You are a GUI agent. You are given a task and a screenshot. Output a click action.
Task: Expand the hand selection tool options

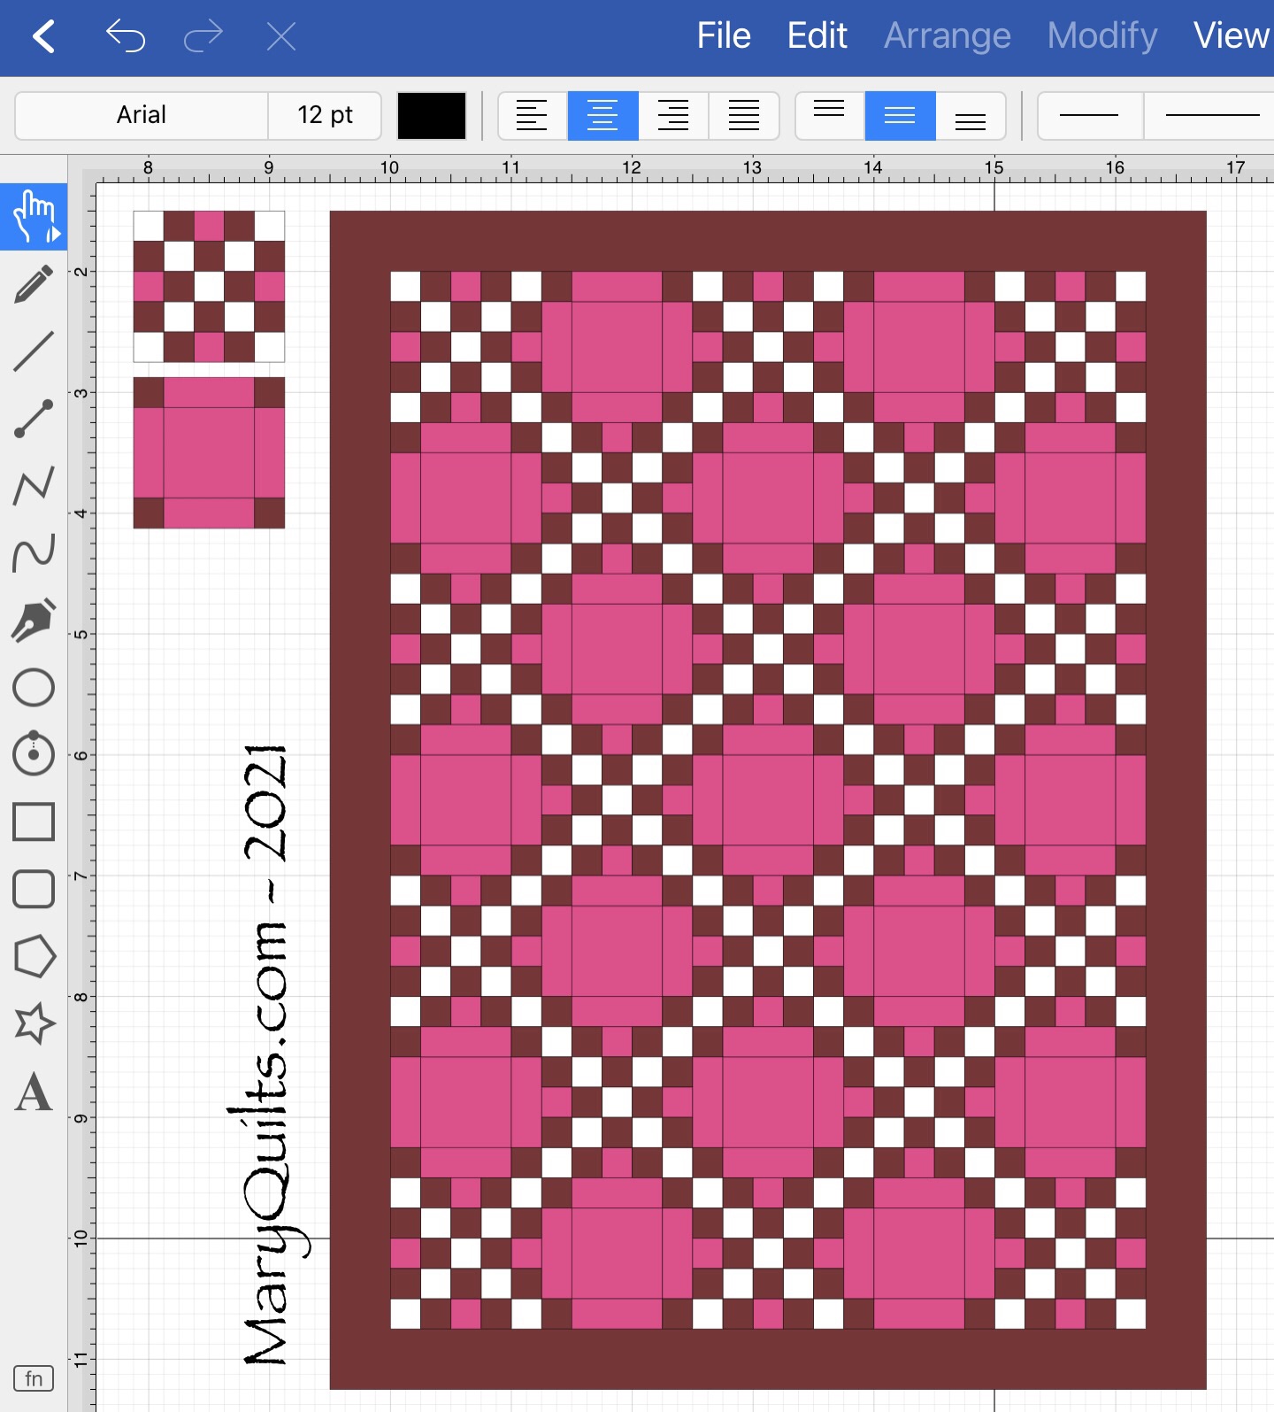[x=54, y=235]
